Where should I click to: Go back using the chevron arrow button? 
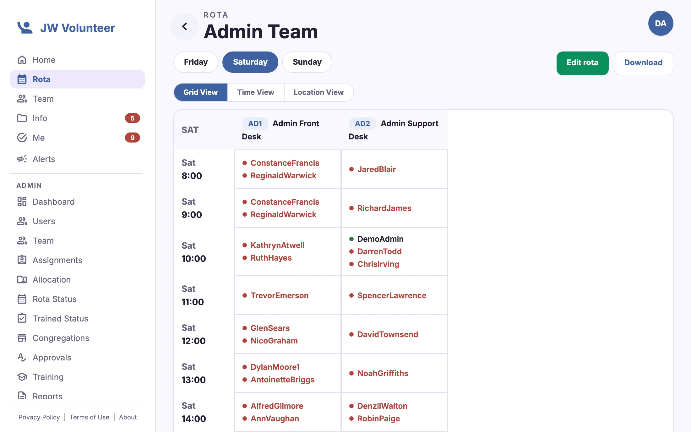pos(185,26)
